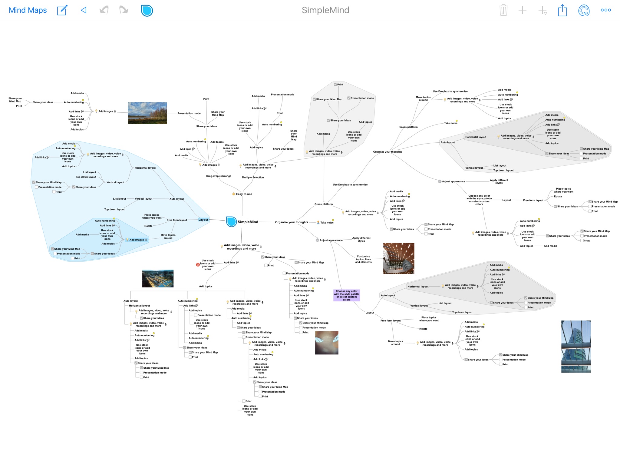
Task: Toggle Share your ideas checkbox near center Print
Action: click(263, 257)
